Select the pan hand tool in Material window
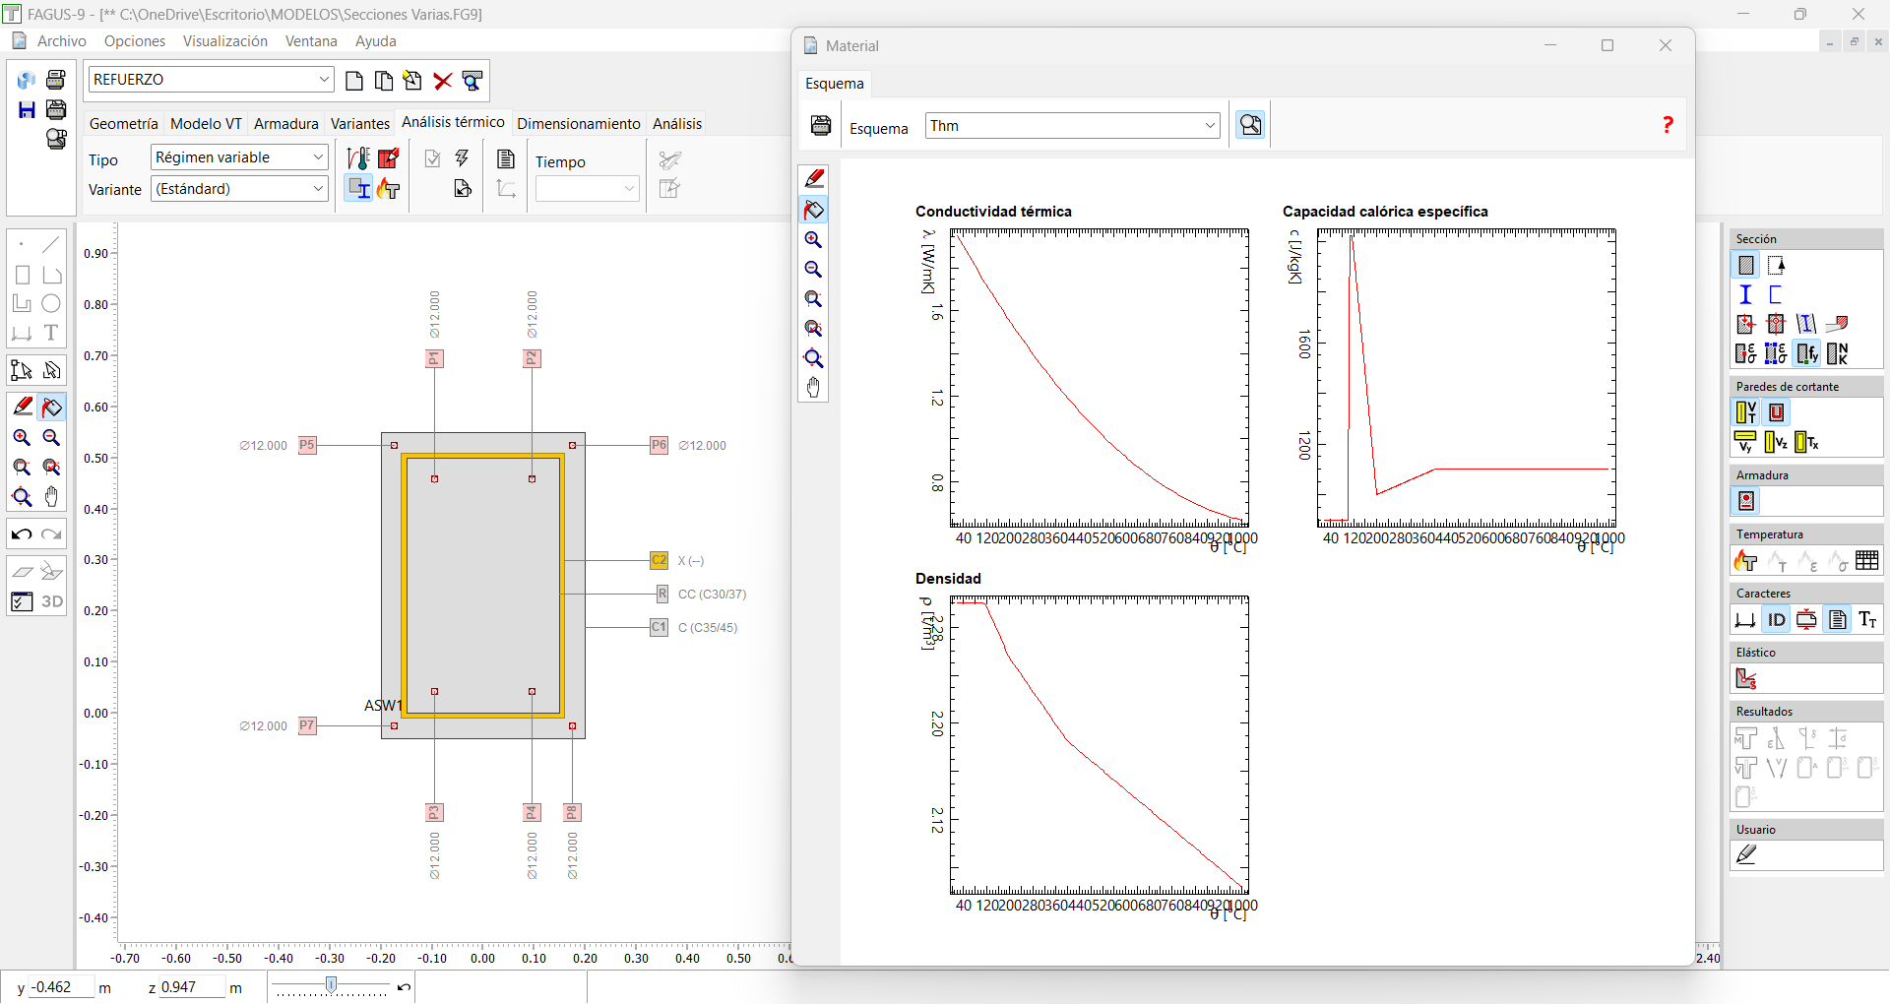The width and height of the screenshot is (1890, 1004). coord(813,388)
